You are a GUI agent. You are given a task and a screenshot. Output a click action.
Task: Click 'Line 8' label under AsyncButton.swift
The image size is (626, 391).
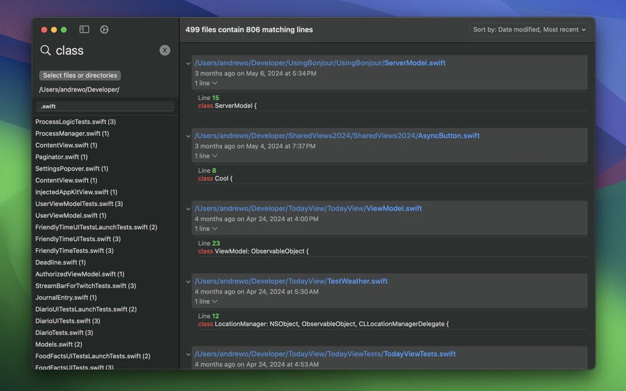[207, 170]
